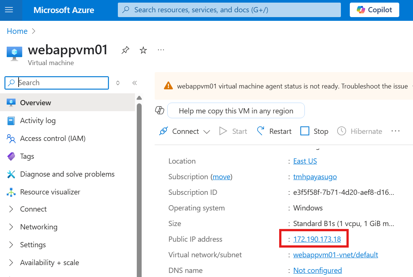413x277 pixels.
Task: Open more options next to title
Action: pyautogui.click(x=161, y=50)
